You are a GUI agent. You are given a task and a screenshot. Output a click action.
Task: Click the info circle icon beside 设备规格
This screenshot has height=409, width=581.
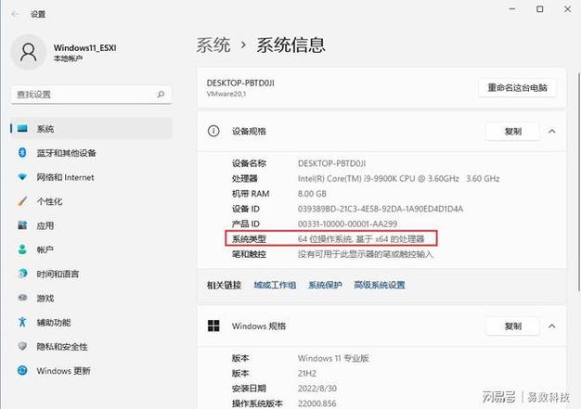[x=213, y=131]
